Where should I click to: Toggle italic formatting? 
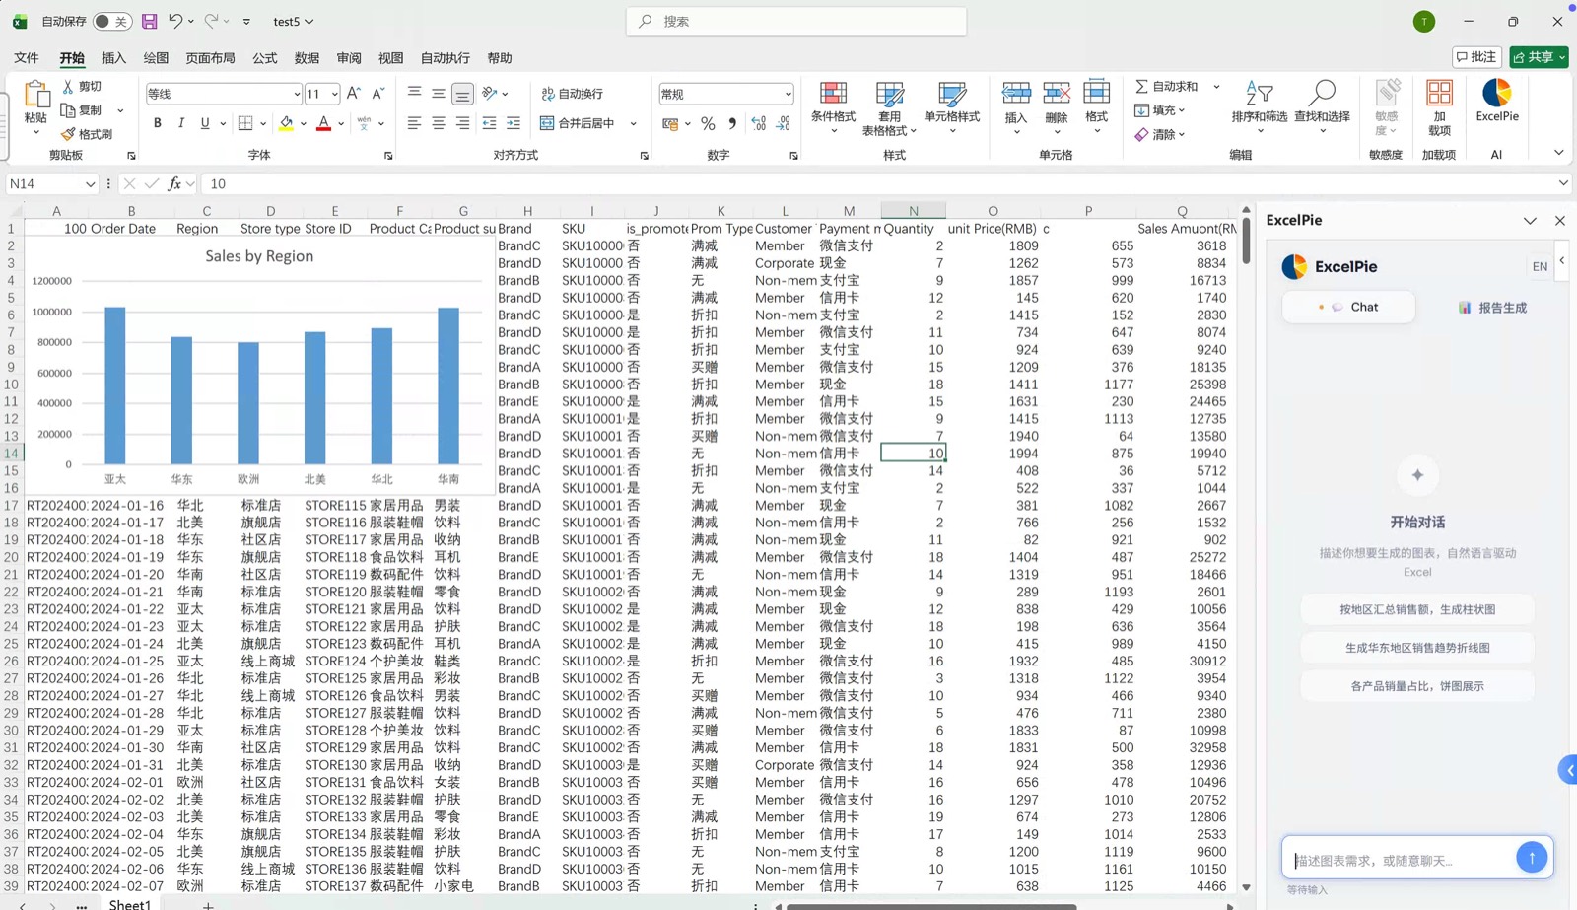(181, 123)
